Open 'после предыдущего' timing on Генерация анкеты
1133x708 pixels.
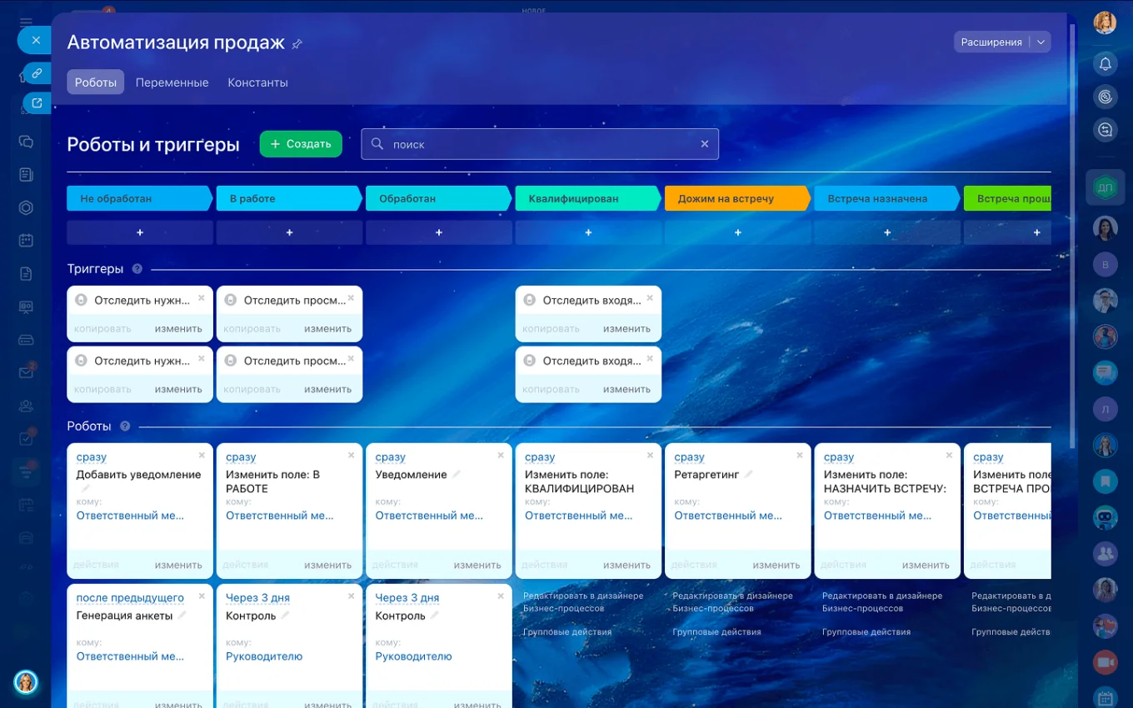130,598
